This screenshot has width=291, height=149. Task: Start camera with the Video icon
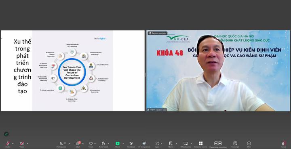click(22, 144)
